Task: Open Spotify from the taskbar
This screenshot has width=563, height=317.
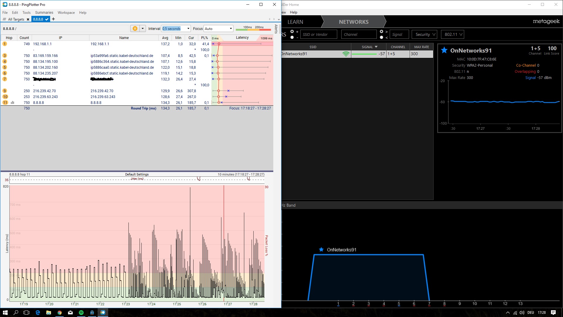Action: [81, 313]
